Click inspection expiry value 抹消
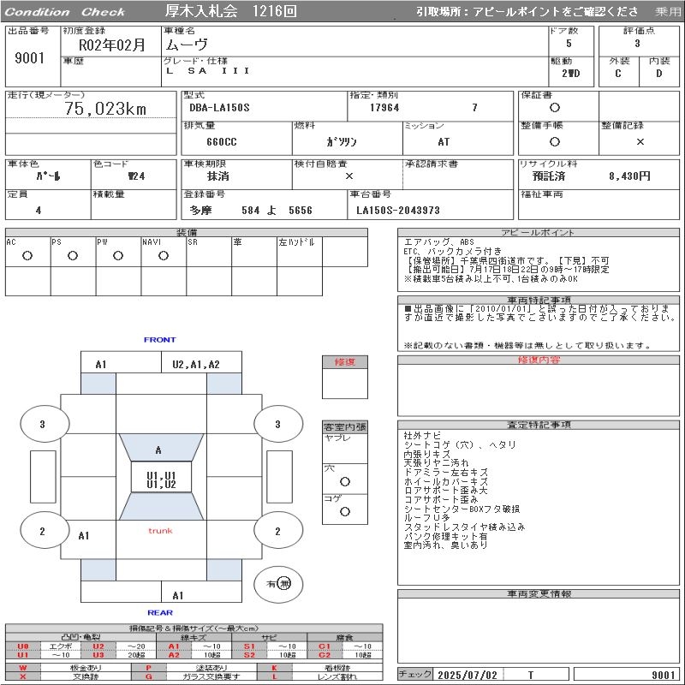685x685 pixels. tap(218, 176)
